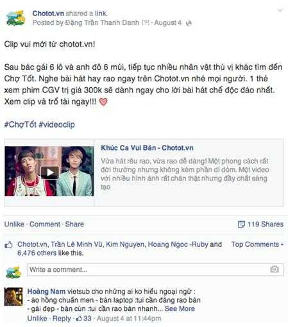This screenshot has height=327, width=288.
Task: Attach a photo with the camera icon
Action: click(275, 269)
